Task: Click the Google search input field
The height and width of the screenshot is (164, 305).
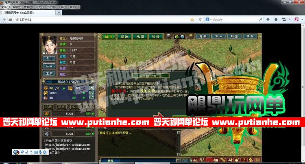Action: click(x=235, y=19)
